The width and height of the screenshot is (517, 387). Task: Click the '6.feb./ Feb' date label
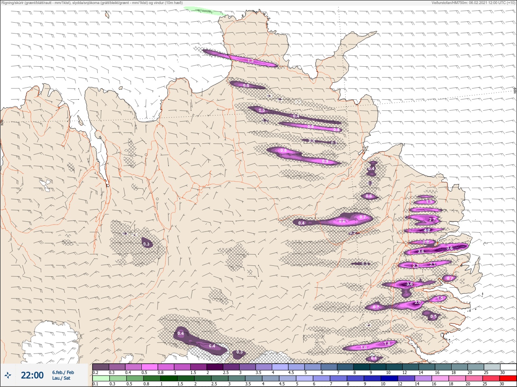[x=63, y=372]
